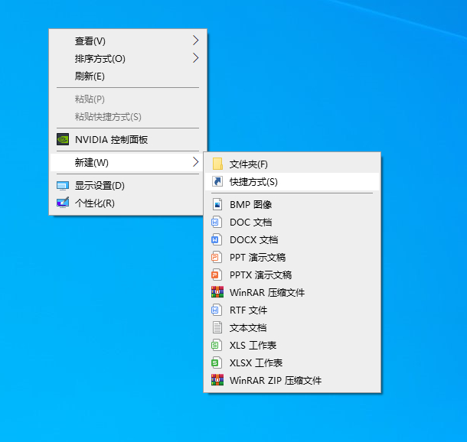
Task: Click the BMP image file icon
Action: tap(217, 204)
